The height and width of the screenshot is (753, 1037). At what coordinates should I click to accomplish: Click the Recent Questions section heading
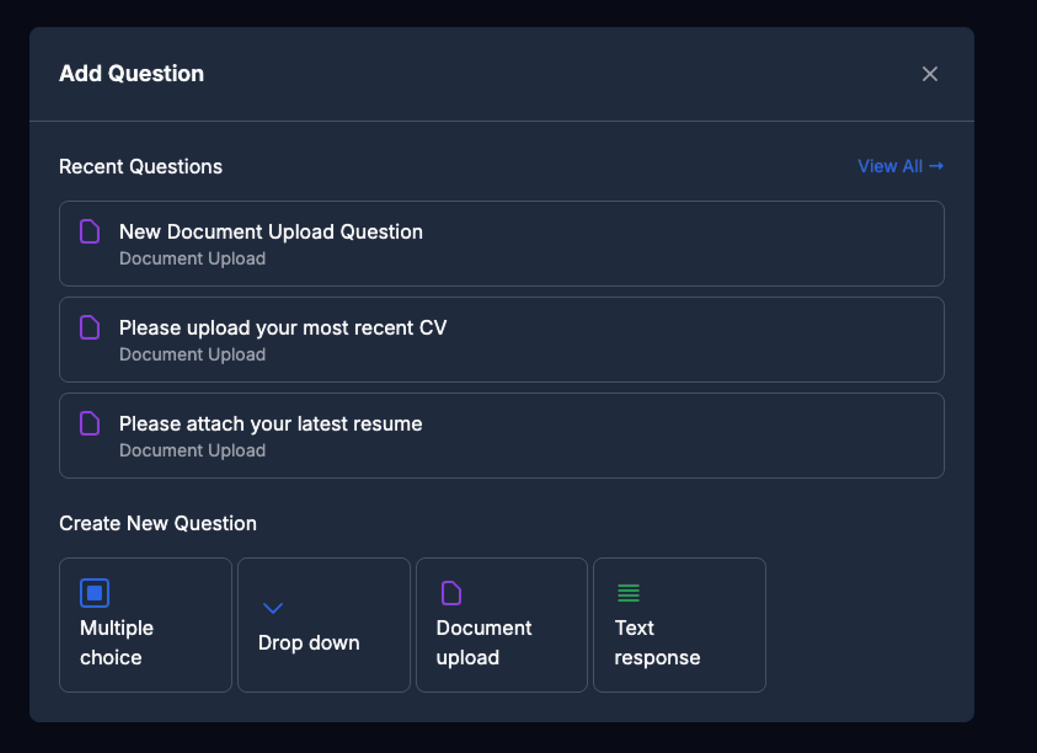[140, 166]
